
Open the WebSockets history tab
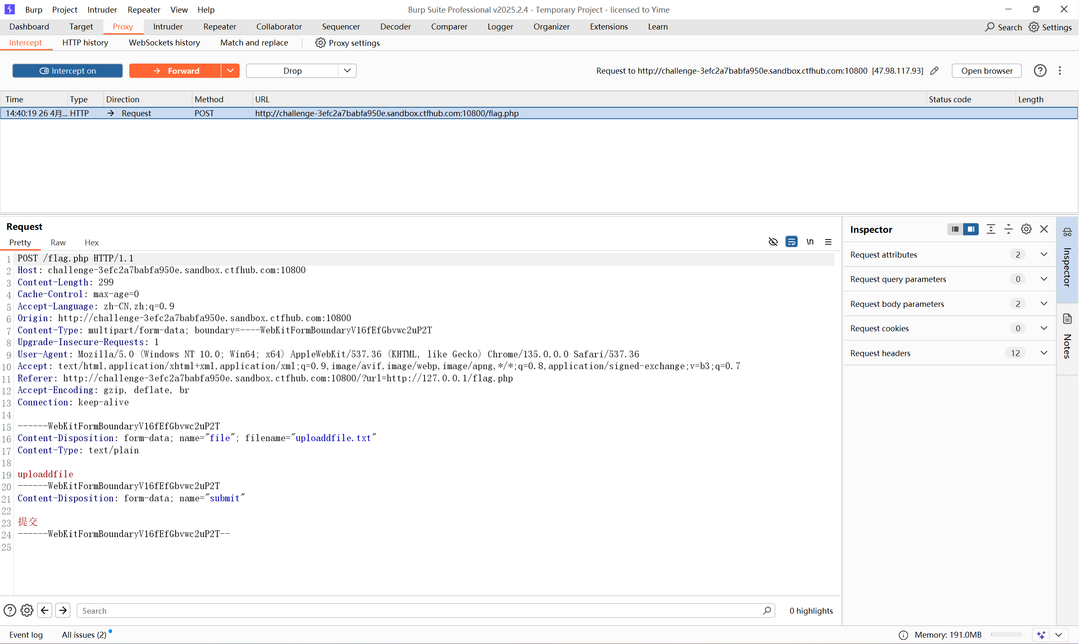click(165, 43)
